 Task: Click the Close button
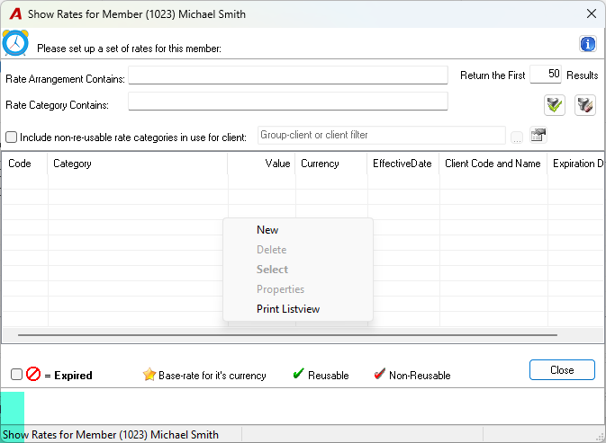pyautogui.click(x=562, y=369)
